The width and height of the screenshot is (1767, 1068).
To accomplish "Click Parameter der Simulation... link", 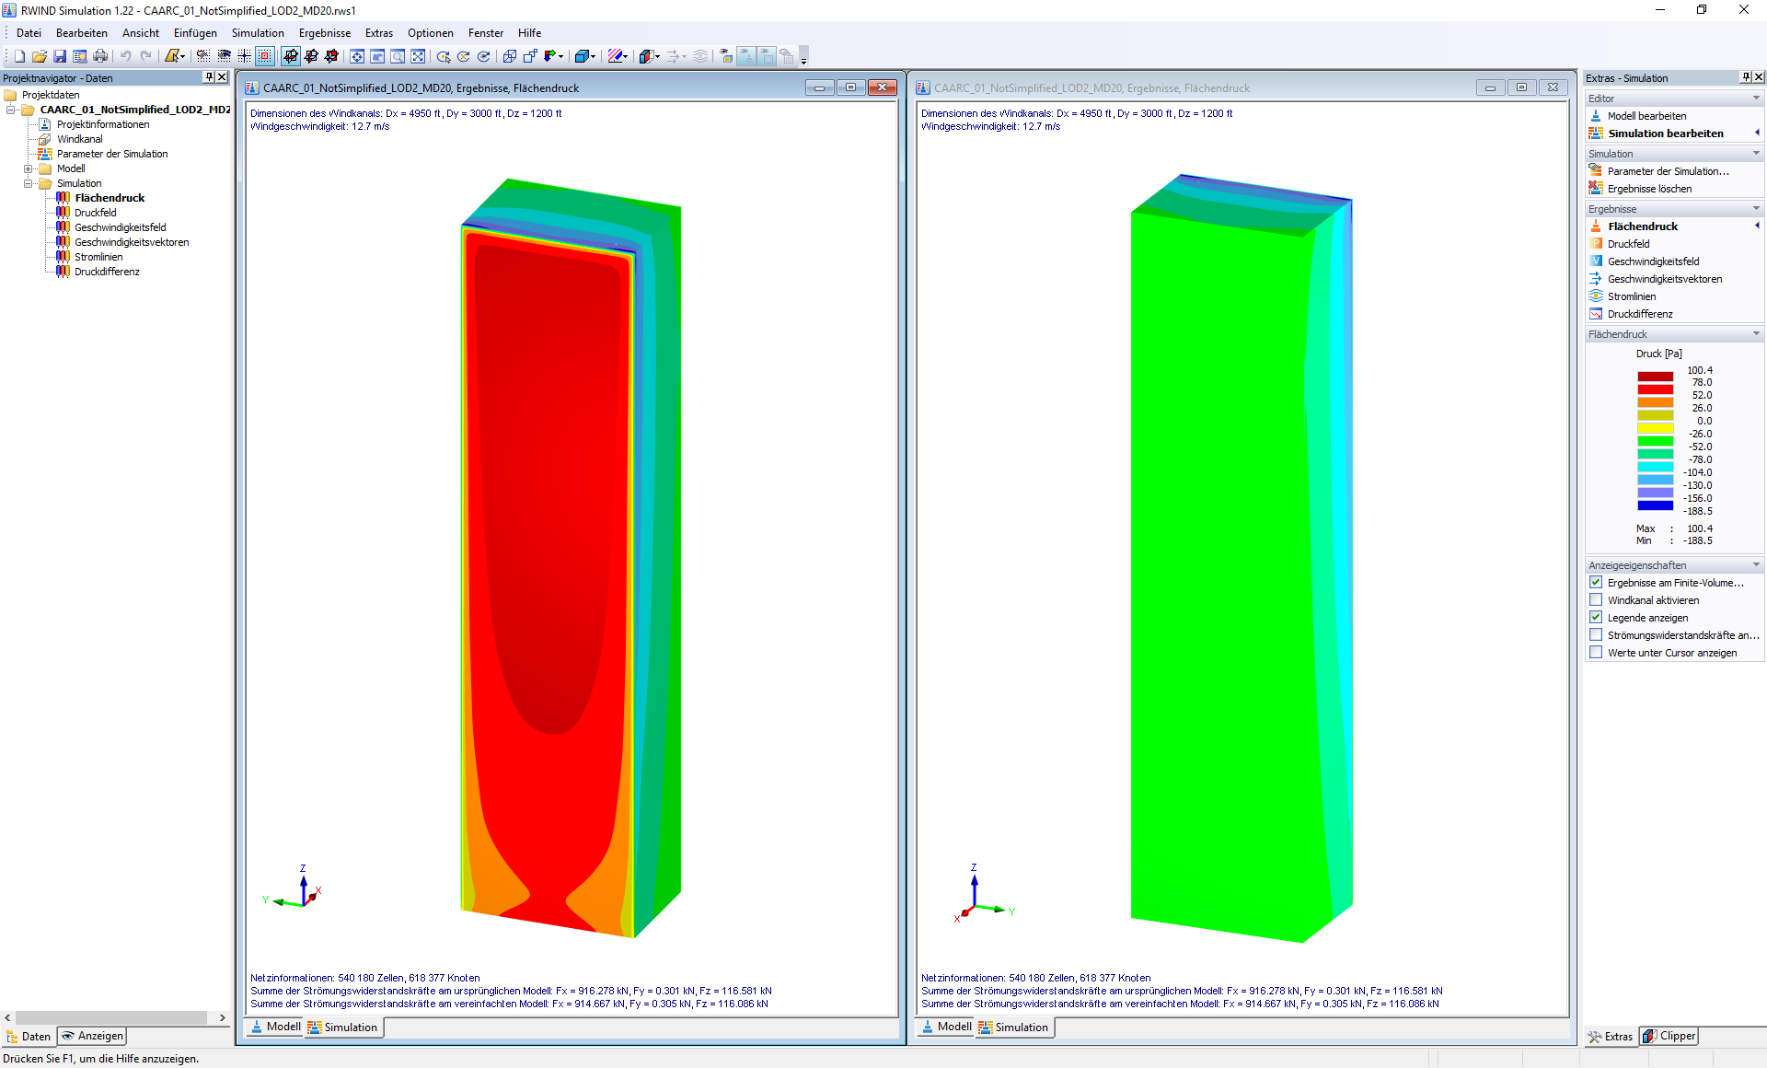I will coord(1667,171).
